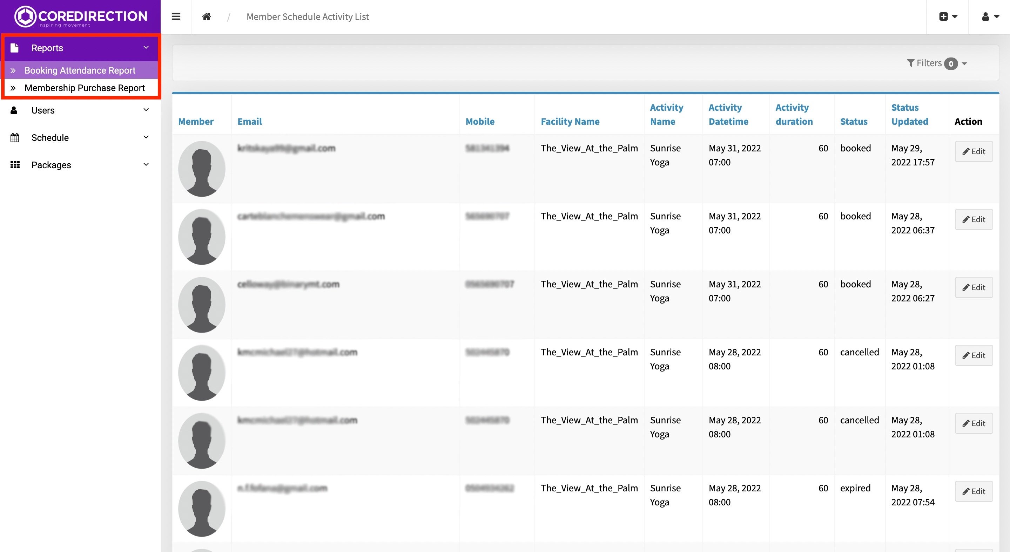Open Booking Attendance Report
The height and width of the screenshot is (552, 1010).
coord(80,70)
